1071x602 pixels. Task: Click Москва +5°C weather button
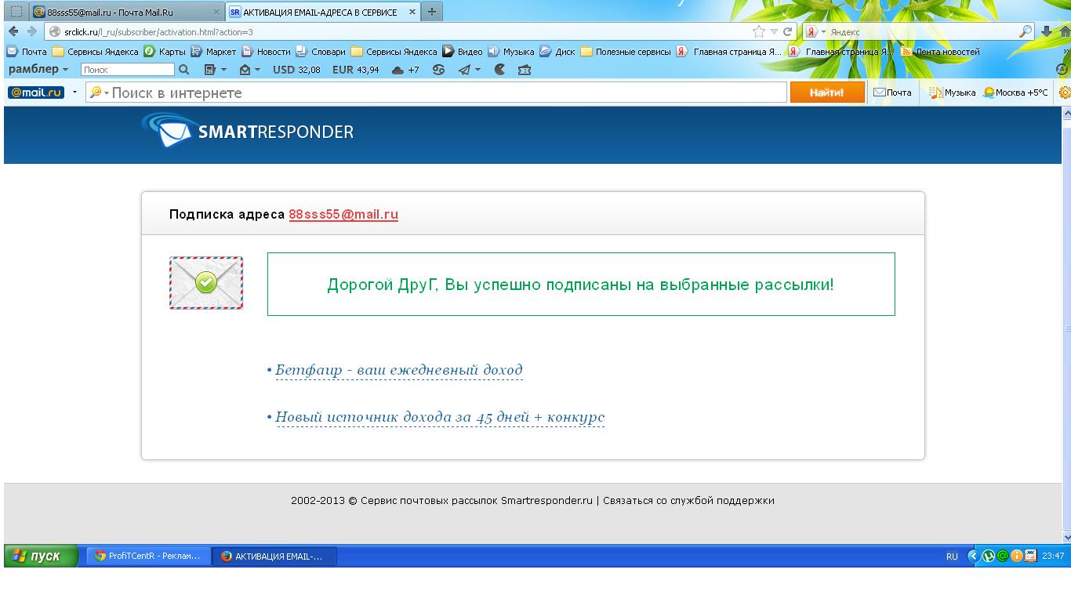(x=1015, y=92)
